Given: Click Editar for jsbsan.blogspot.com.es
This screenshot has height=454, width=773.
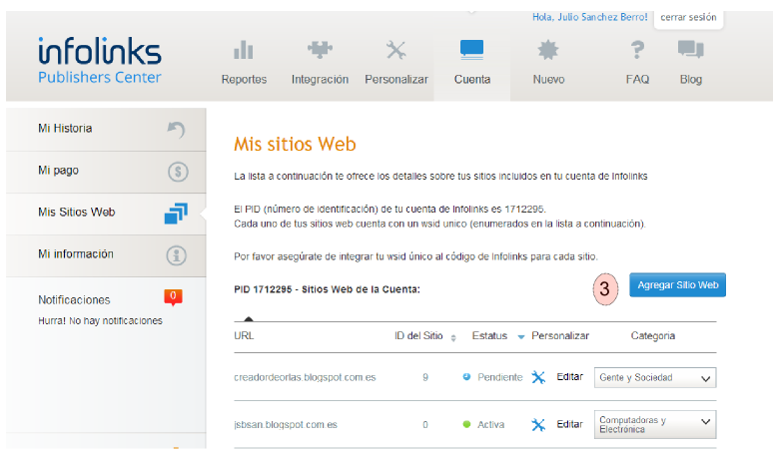Looking at the screenshot, I should (570, 424).
